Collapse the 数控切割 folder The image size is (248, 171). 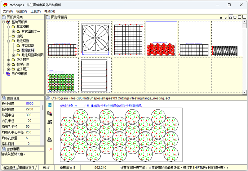(8, 41)
